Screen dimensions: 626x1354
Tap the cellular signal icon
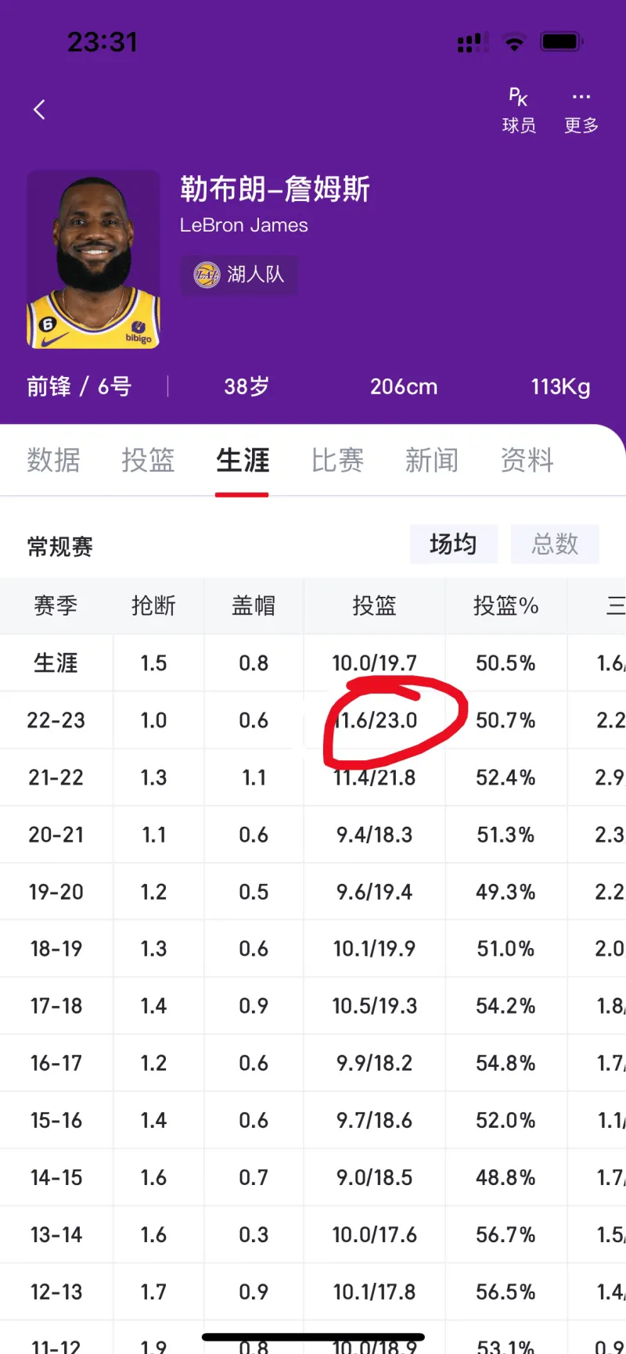coord(473,42)
